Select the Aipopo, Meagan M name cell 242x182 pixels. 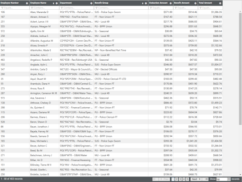[x=44, y=26]
